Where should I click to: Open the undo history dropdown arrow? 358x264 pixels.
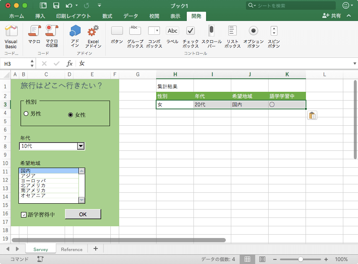[76, 5]
